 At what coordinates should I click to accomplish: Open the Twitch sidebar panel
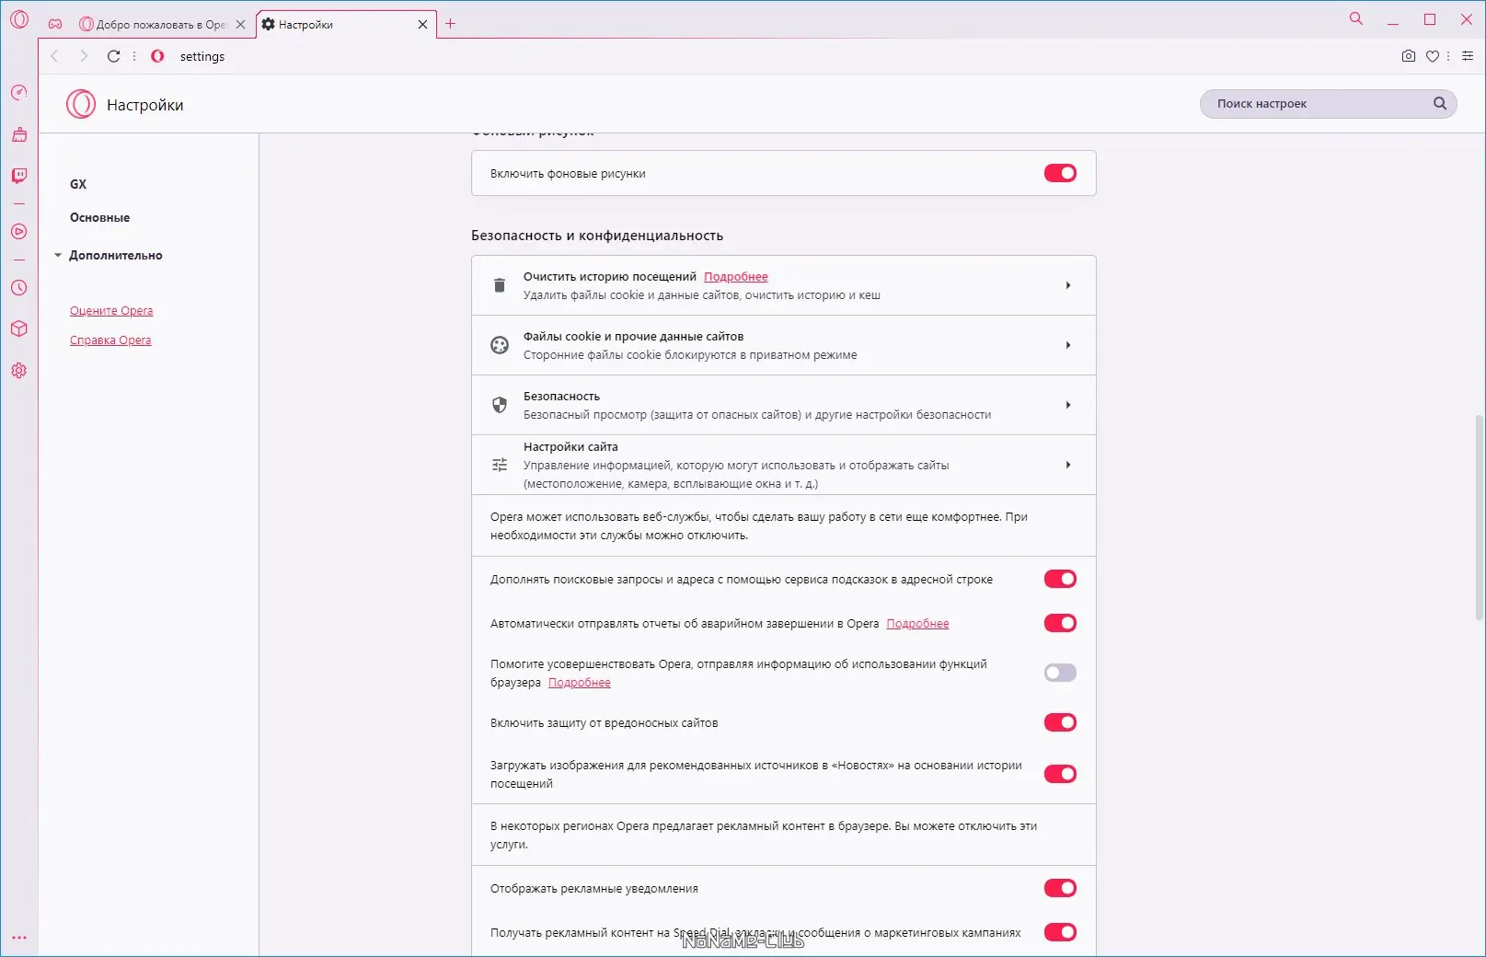point(19,176)
